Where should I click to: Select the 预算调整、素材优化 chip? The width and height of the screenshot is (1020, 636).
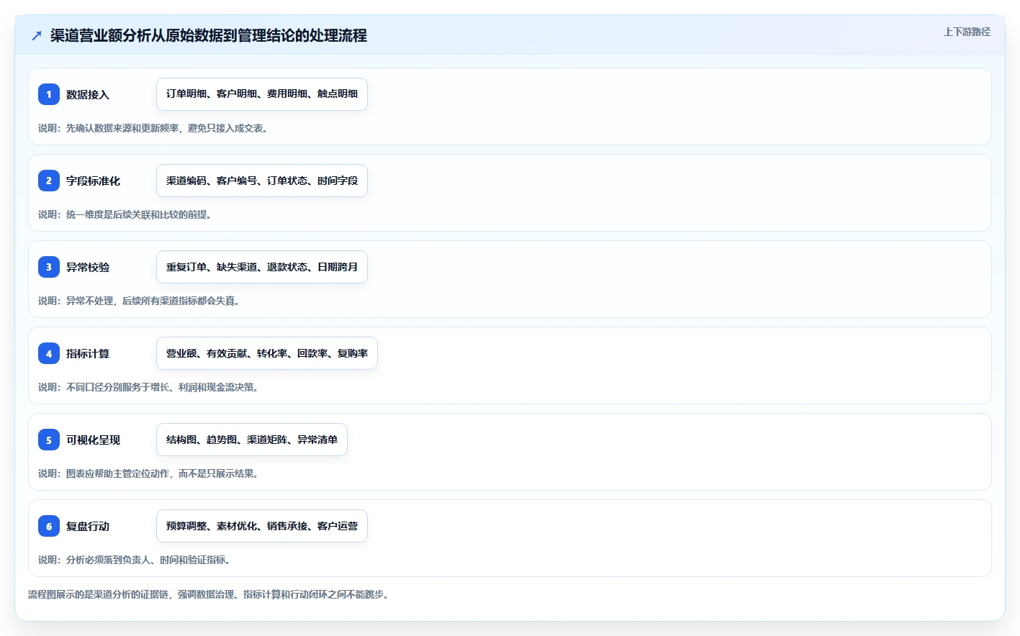pos(262,526)
